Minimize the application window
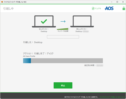Screen dimensions: 126x99 pyautogui.click(x=112, y=2)
